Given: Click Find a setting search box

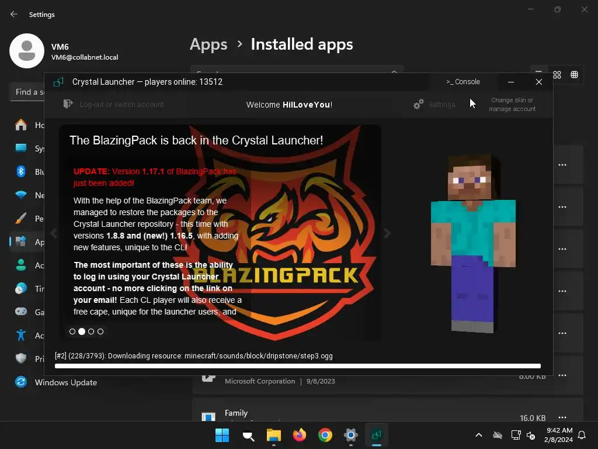Looking at the screenshot, I should [x=27, y=92].
